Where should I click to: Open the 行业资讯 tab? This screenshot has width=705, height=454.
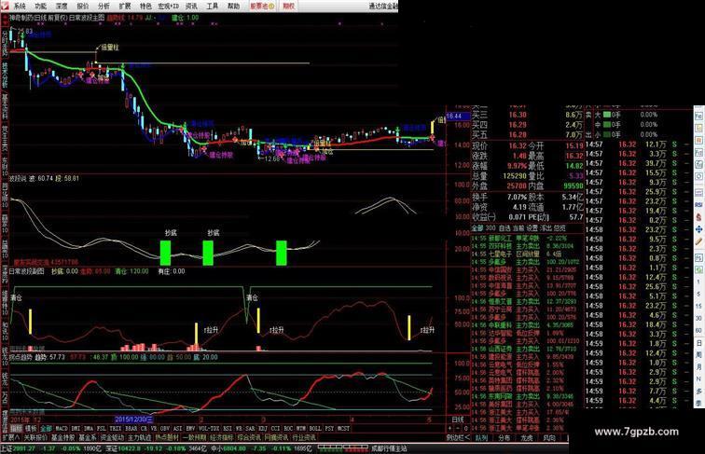coord(304,437)
